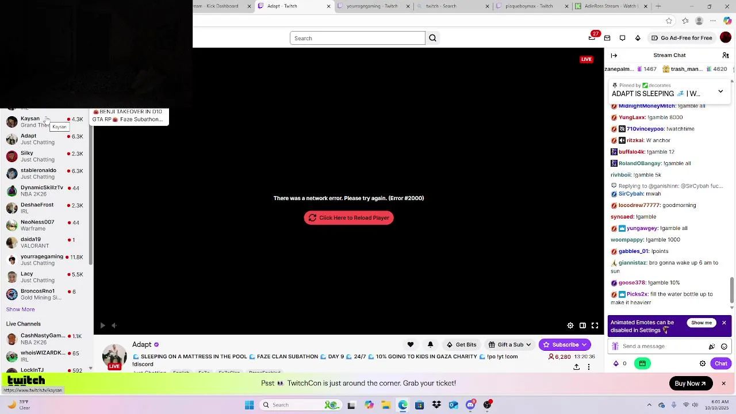Open the more options menu under stream

[589, 367]
